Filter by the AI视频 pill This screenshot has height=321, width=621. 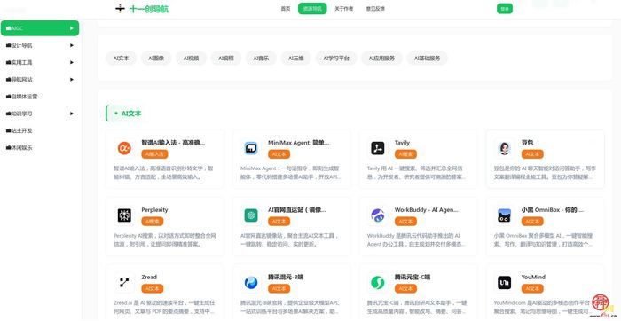point(191,59)
